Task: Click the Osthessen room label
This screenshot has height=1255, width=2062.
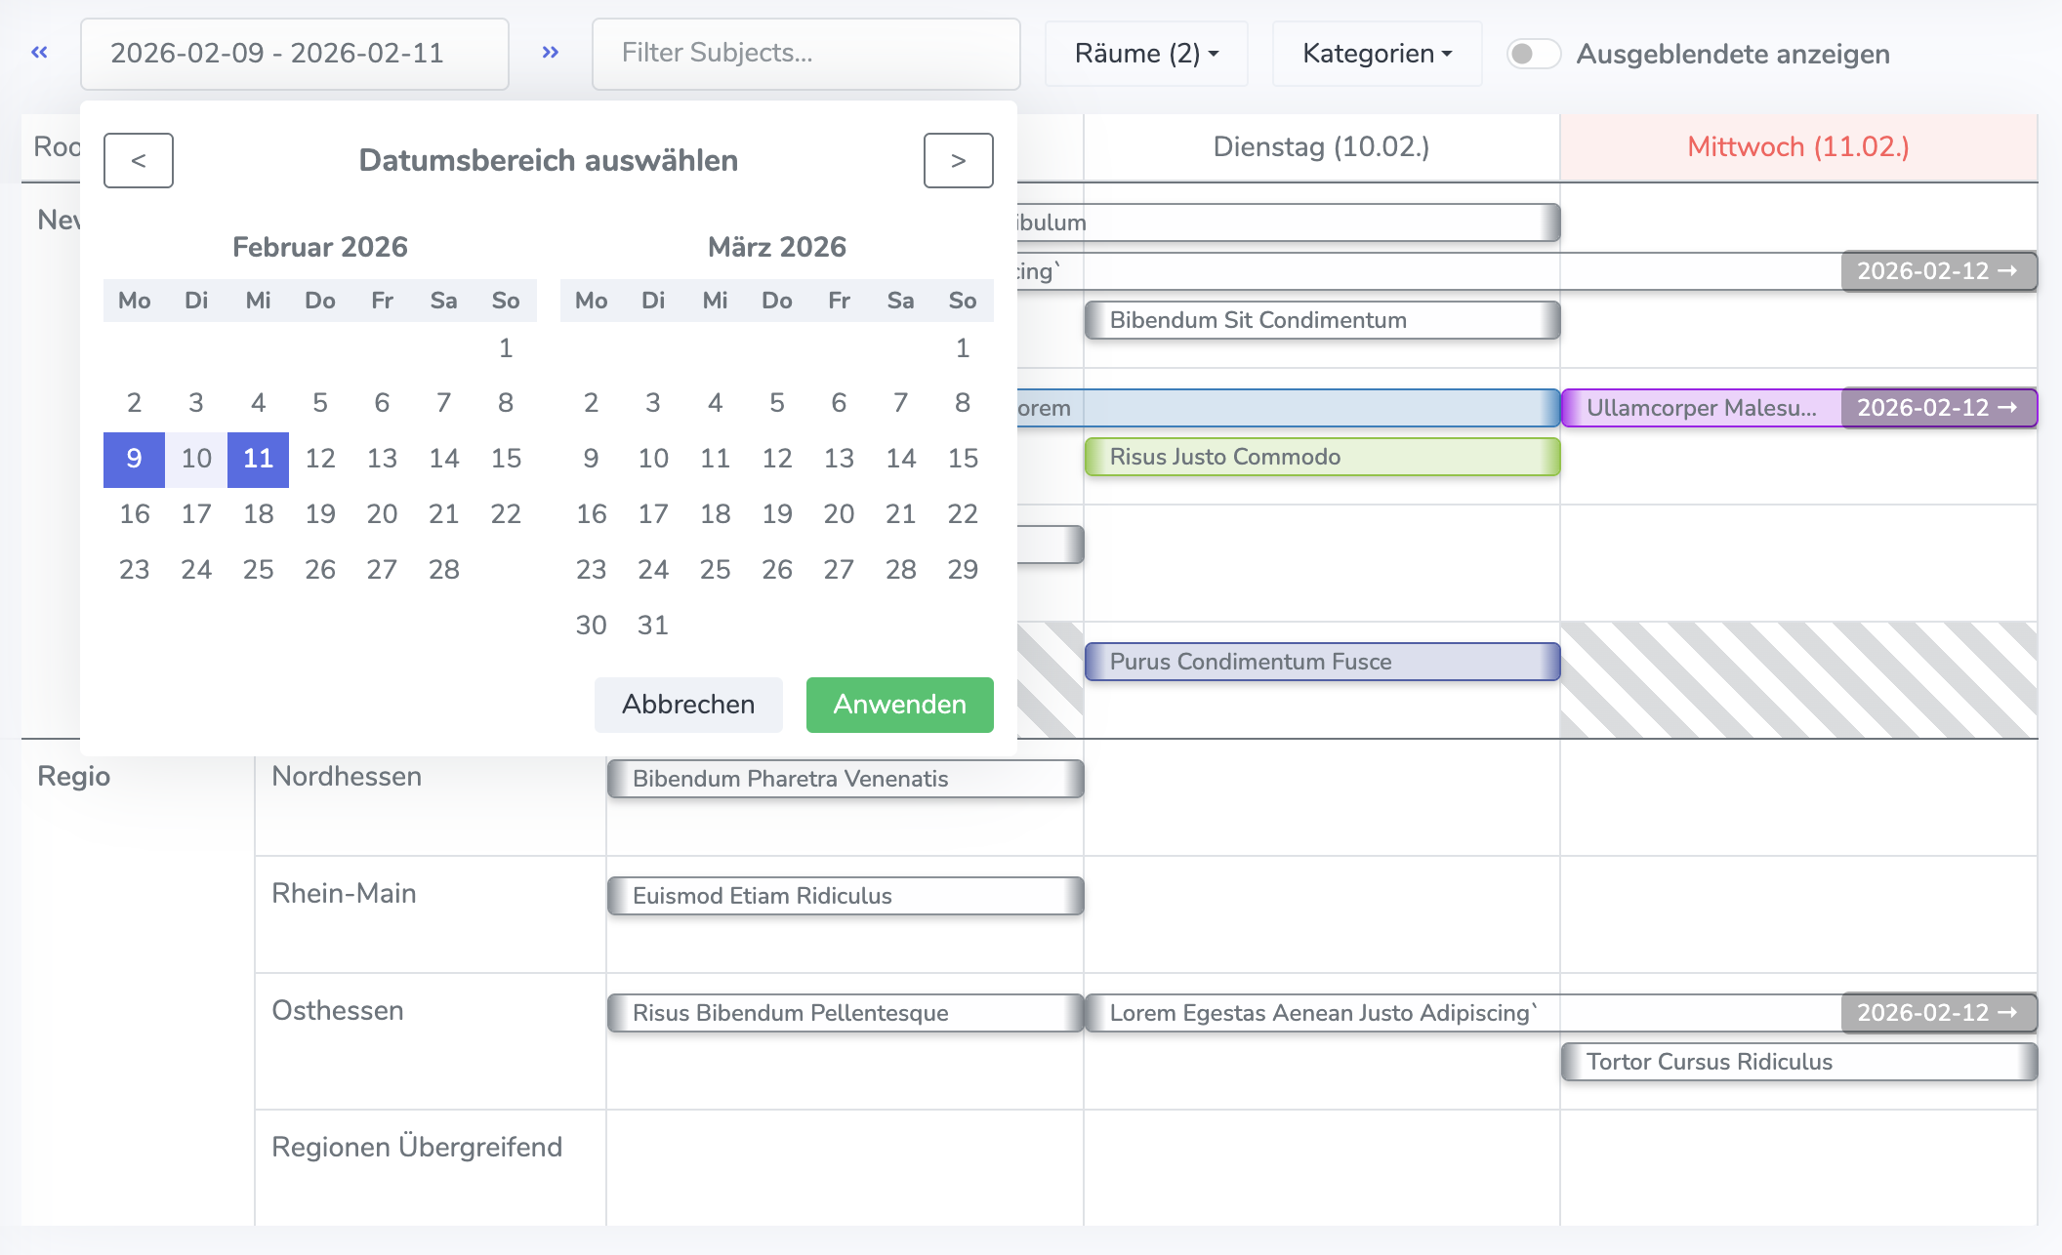Action: coord(337,1011)
